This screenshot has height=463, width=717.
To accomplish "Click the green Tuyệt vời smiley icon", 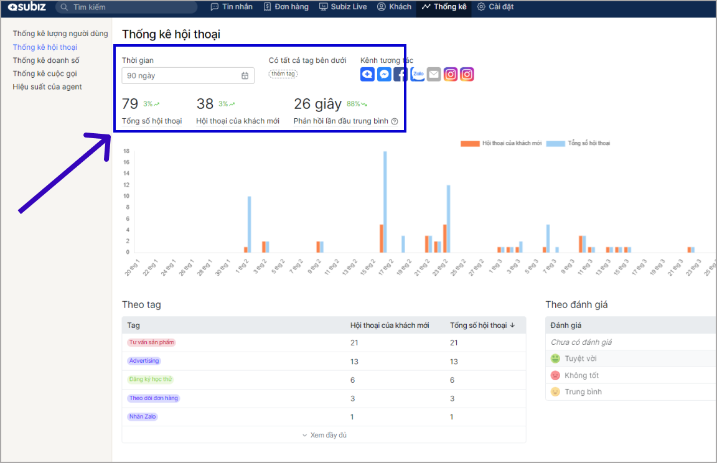I will (555, 359).
